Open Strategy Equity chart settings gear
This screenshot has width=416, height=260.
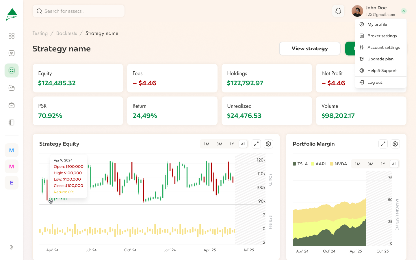[268, 144]
